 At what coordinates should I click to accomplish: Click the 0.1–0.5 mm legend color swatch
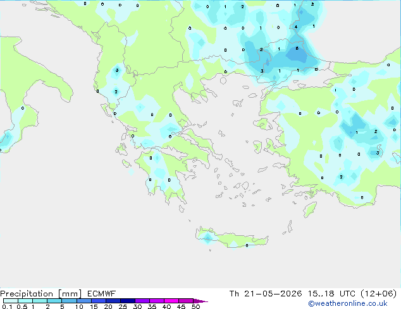click(11, 301)
